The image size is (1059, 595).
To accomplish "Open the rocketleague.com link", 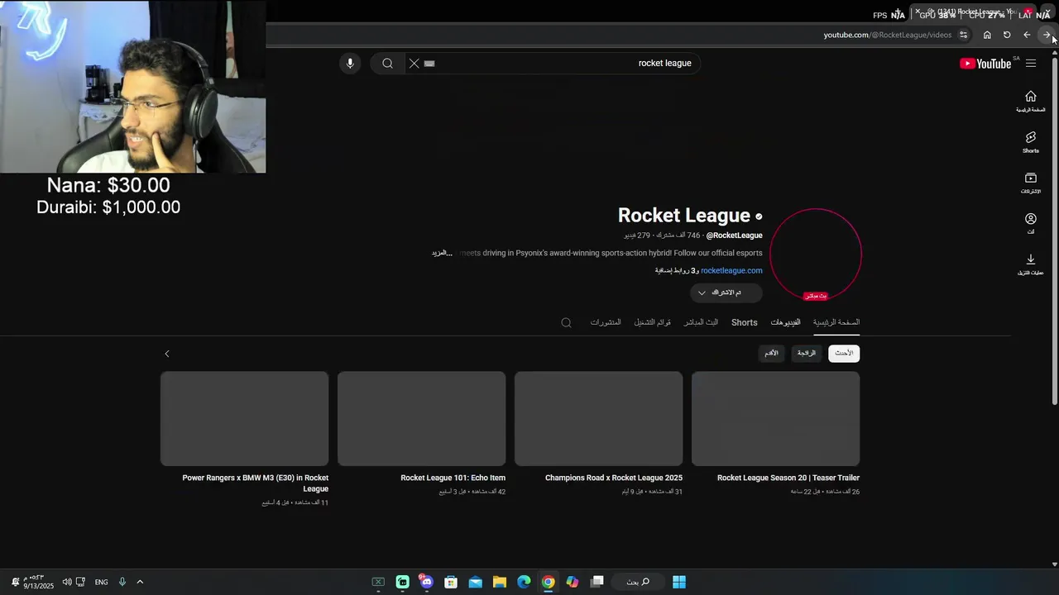I will [x=731, y=270].
